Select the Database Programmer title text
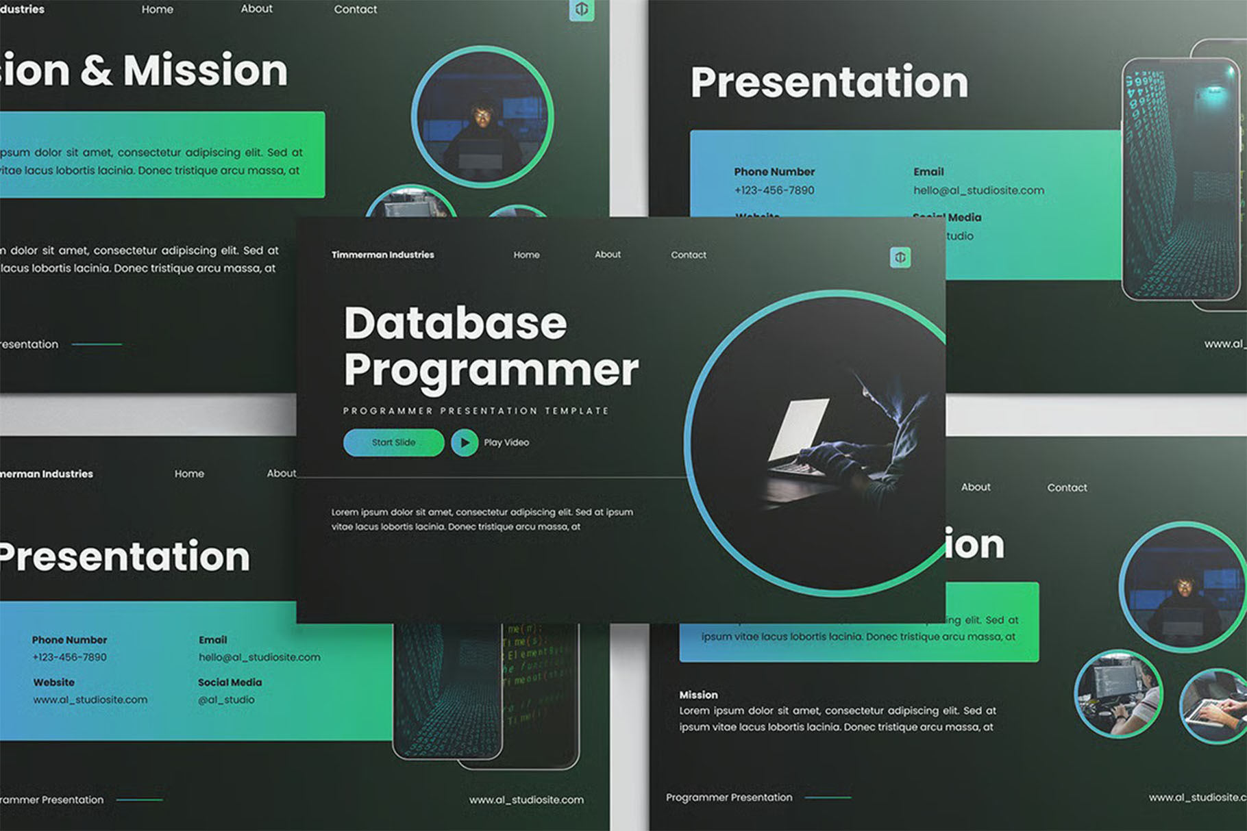1247x831 pixels. tap(490, 346)
